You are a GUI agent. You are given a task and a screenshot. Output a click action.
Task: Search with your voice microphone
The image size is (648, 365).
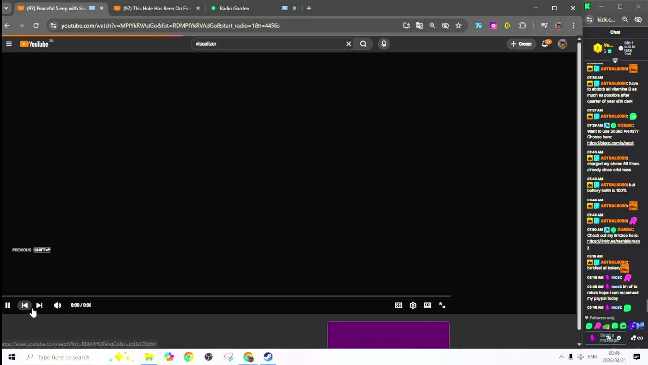(x=384, y=44)
